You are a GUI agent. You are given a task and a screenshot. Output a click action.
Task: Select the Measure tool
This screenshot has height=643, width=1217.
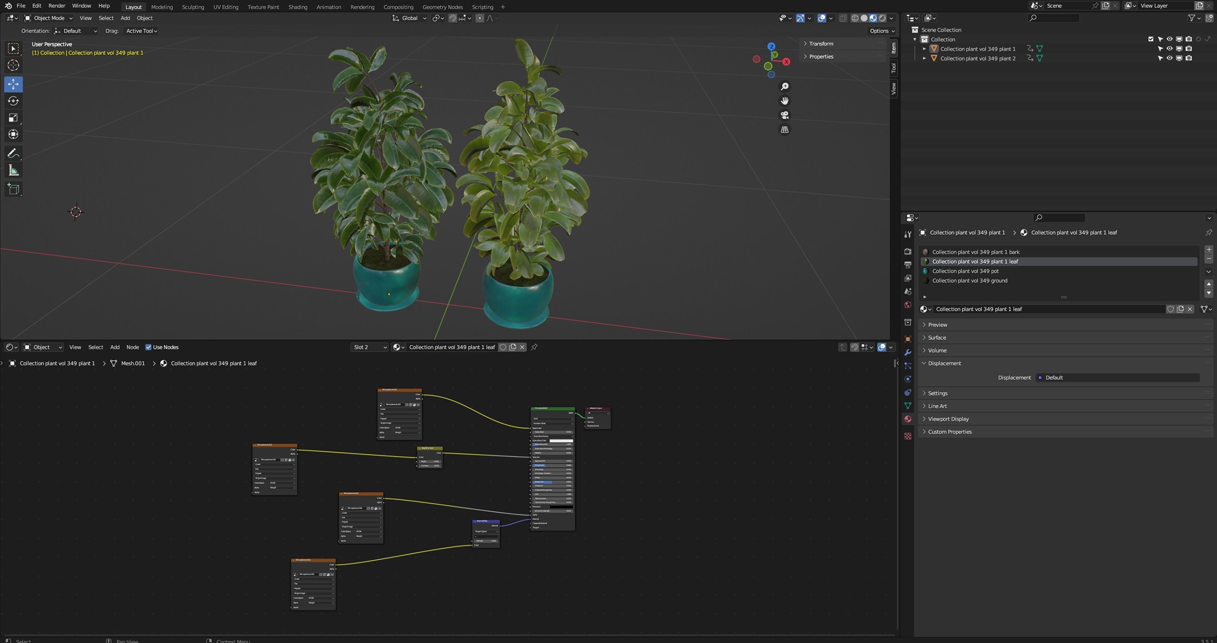click(x=13, y=170)
